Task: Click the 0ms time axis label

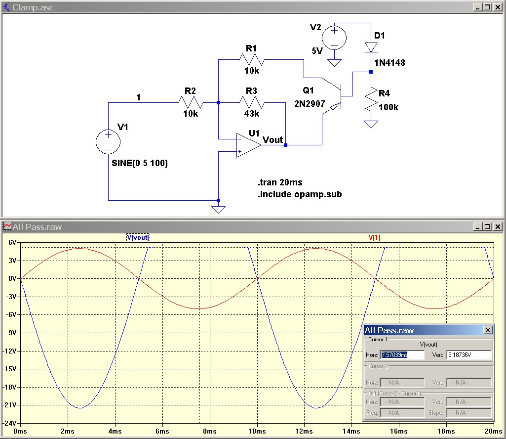Action: tap(20, 431)
